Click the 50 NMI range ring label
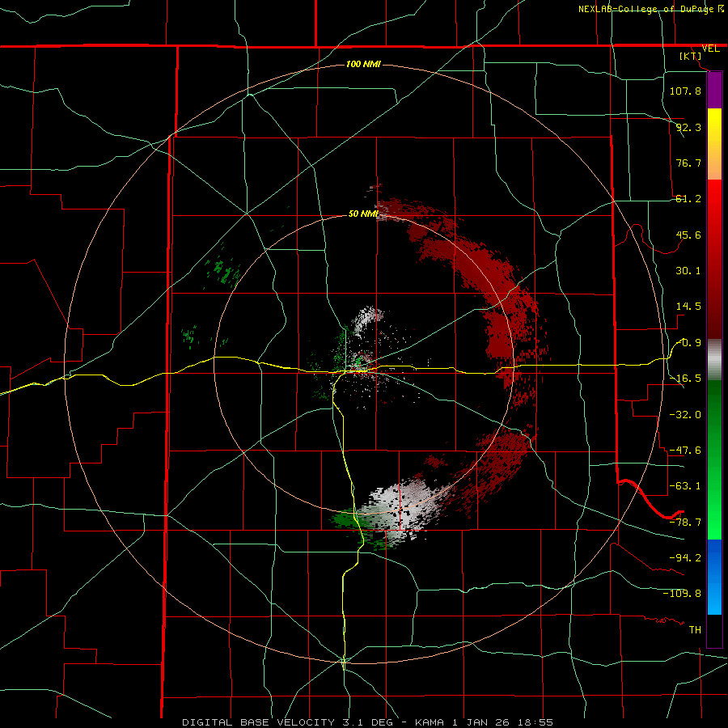The image size is (728, 728). (x=363, y=214)
